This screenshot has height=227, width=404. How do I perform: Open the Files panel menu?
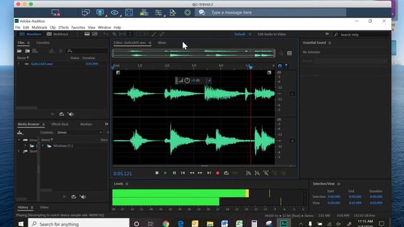tap(28, 43)
